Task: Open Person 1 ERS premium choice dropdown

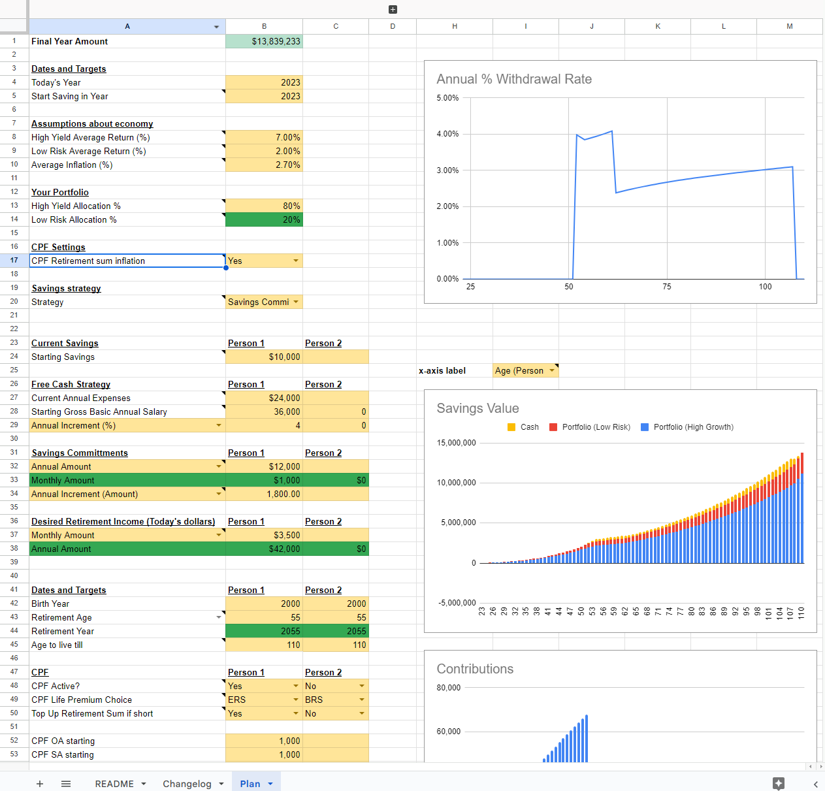Action: [x=296, y=700]
